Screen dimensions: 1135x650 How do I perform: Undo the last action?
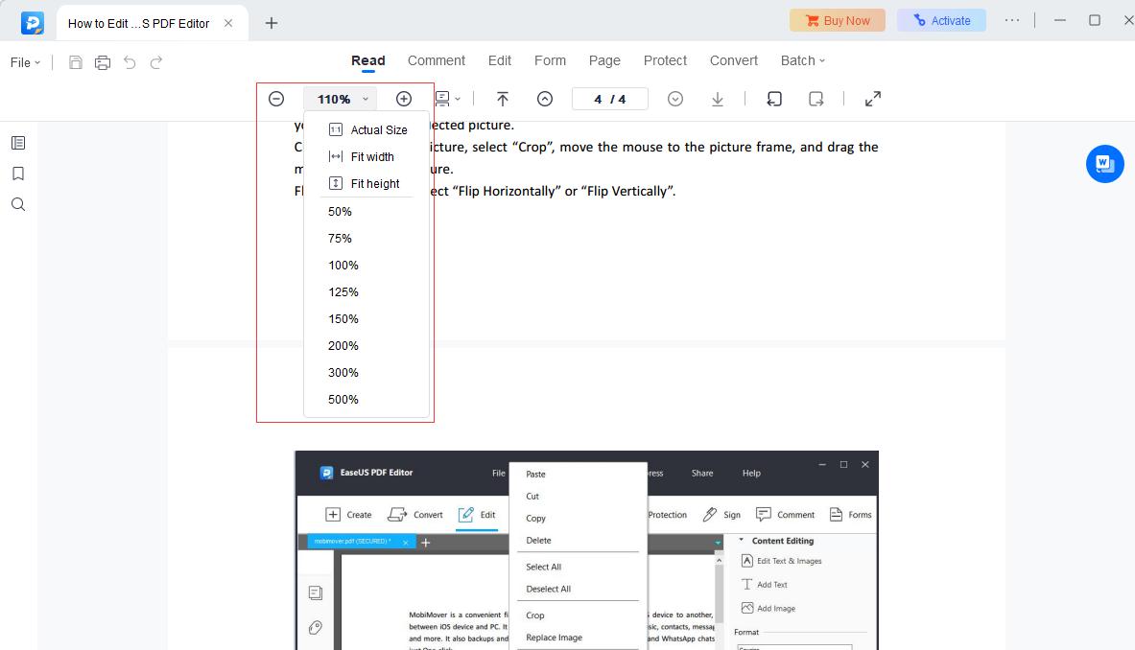(x=130, y=62)
